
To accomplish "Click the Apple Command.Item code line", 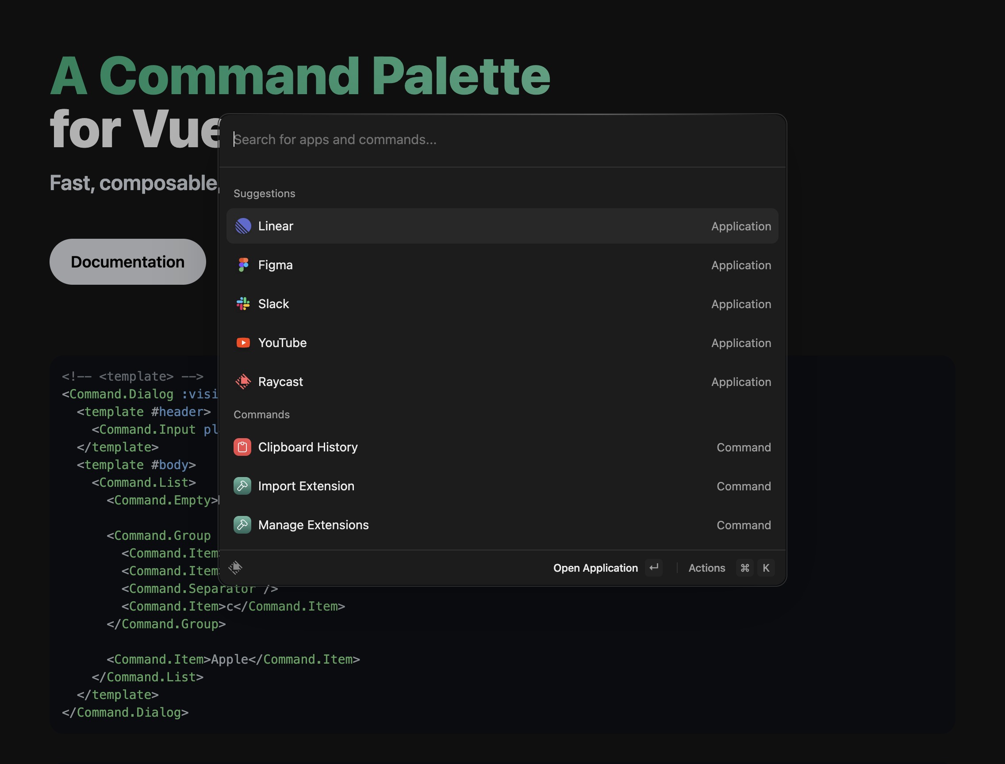I will (234, 659).
